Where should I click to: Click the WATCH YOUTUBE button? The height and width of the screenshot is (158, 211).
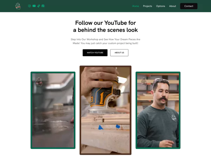tap(95, 53)
